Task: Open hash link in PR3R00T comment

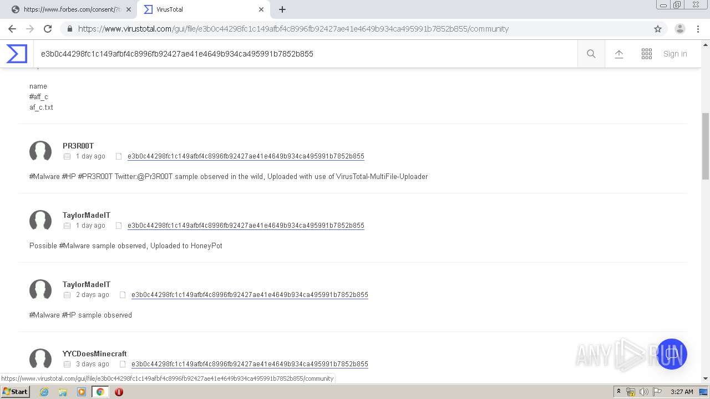Action: (x=246, y=156)
